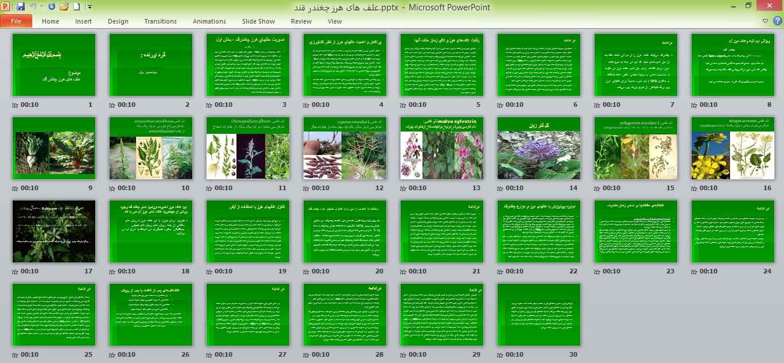
Task: Select slide 9 sugar beet photo thumbnail
Action: tap(54, 148)
